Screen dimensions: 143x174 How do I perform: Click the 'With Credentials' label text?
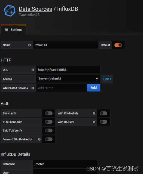pos(68,113)
